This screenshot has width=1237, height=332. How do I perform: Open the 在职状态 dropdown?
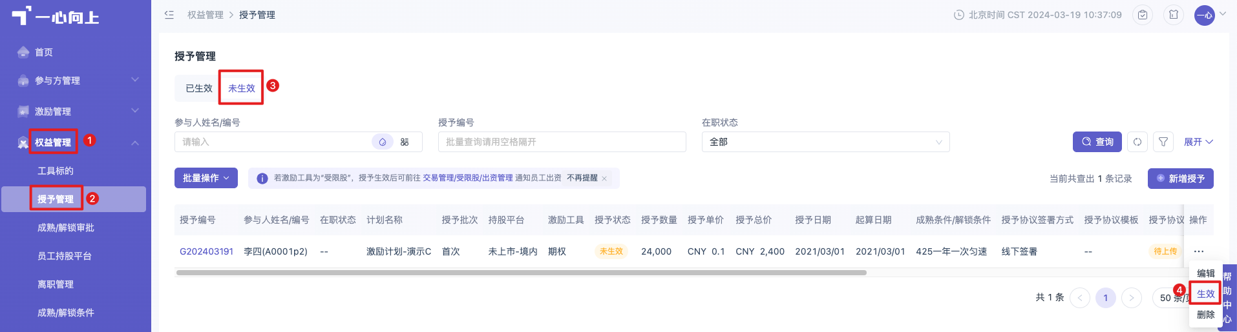click(x=826, y=142)
